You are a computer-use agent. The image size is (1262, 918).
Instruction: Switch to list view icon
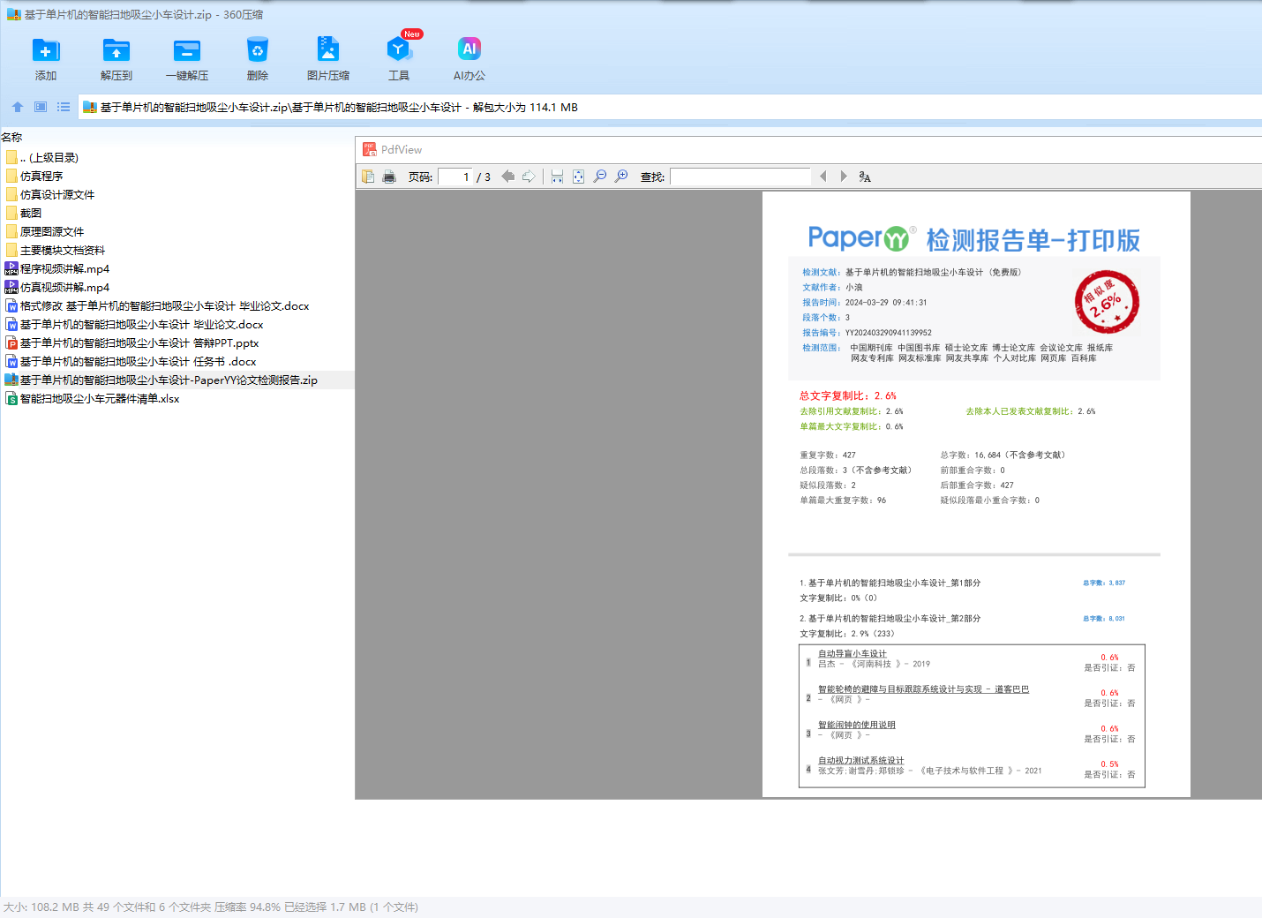[64, 107]
